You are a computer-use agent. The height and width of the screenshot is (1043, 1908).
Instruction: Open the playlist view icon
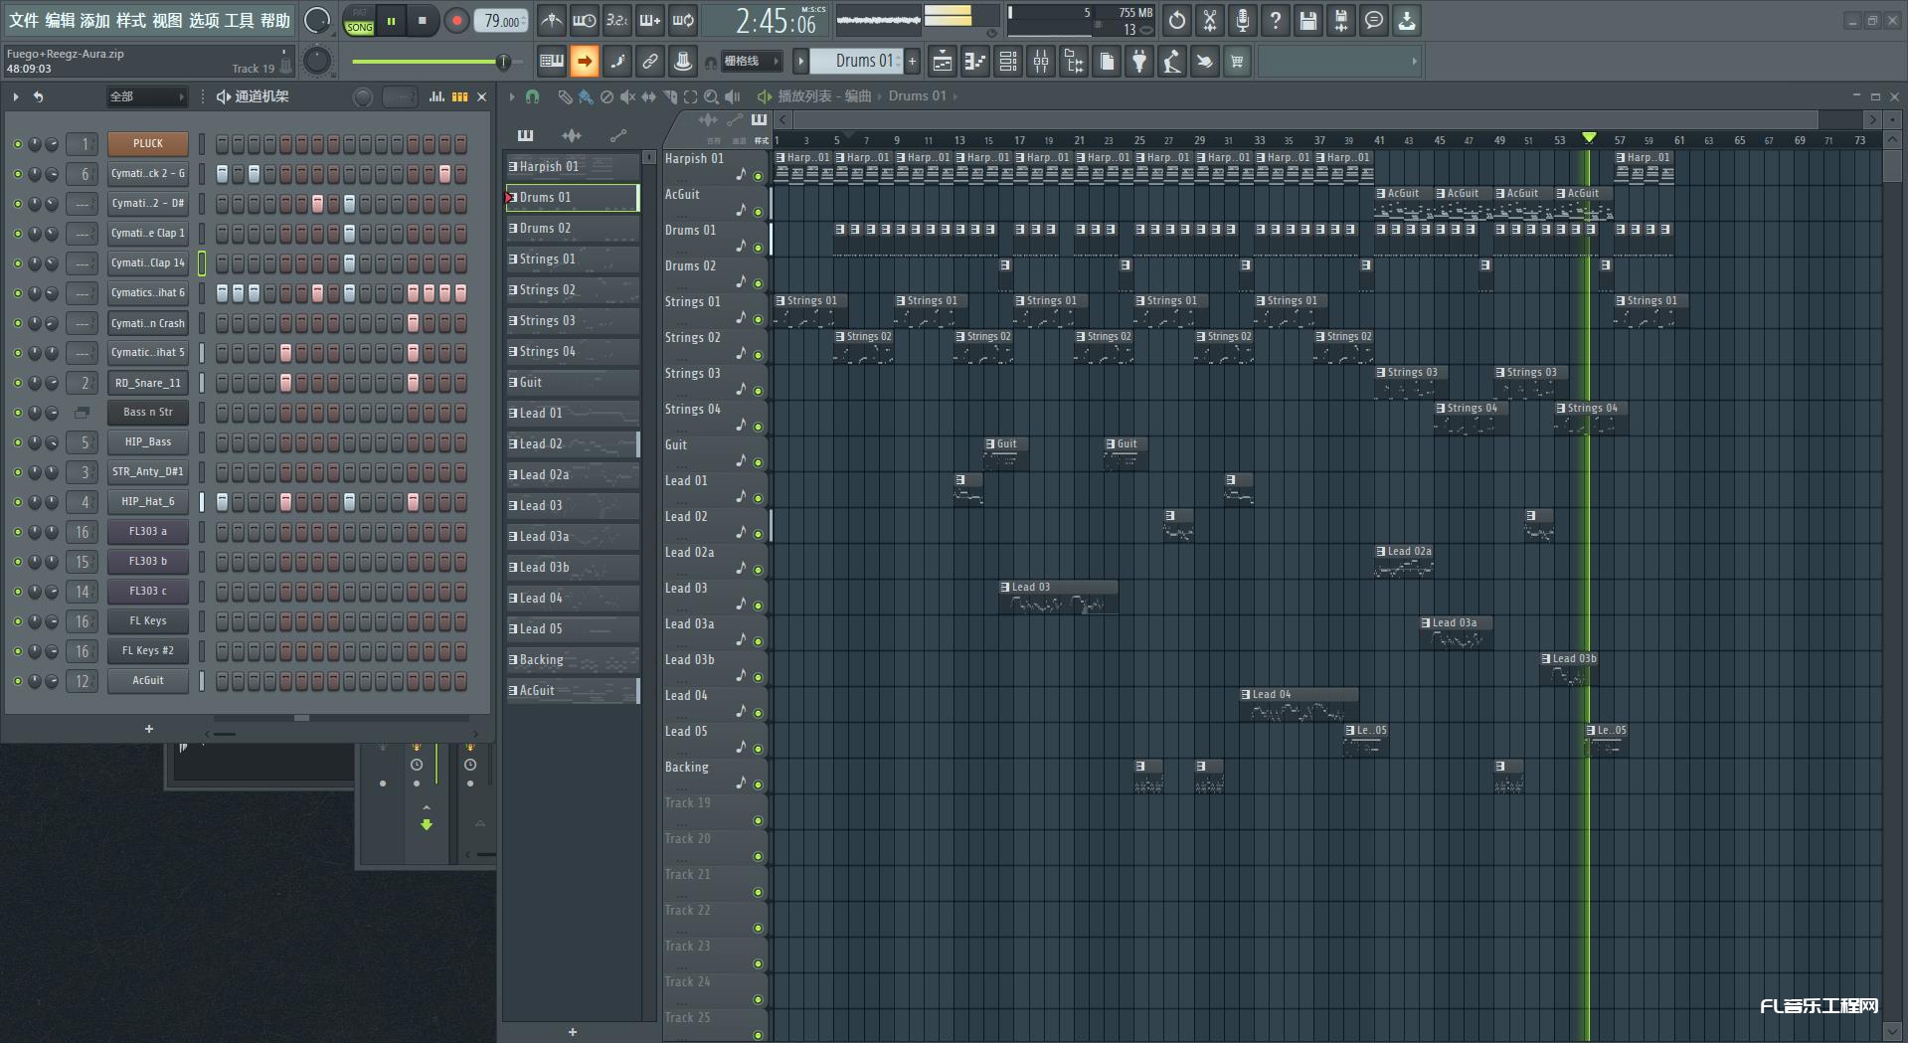(x=943, y=62)
